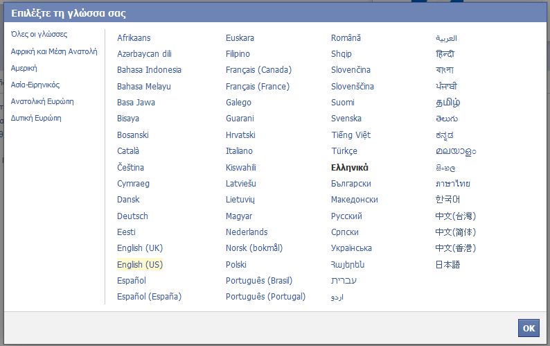Viewport: 550px width, 346px height.
Task: Select 'Ασία-Ειρηνικός' region filter
Action: (35, 85)
